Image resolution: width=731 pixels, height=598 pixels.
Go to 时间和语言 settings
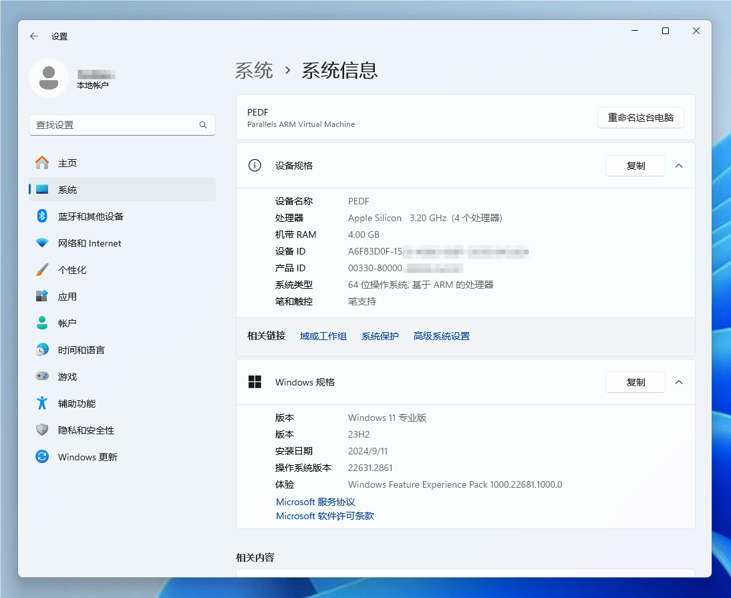[81, 350]
